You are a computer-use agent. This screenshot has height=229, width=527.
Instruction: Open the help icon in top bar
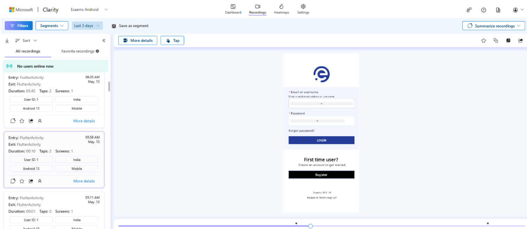pos(483,9)
